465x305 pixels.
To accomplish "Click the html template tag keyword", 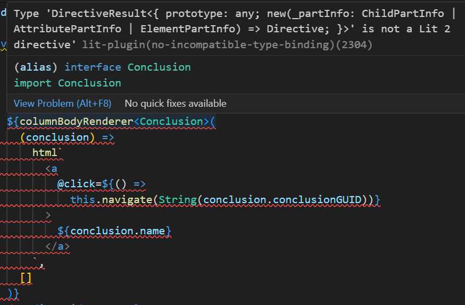I will (x=45, y=153).
